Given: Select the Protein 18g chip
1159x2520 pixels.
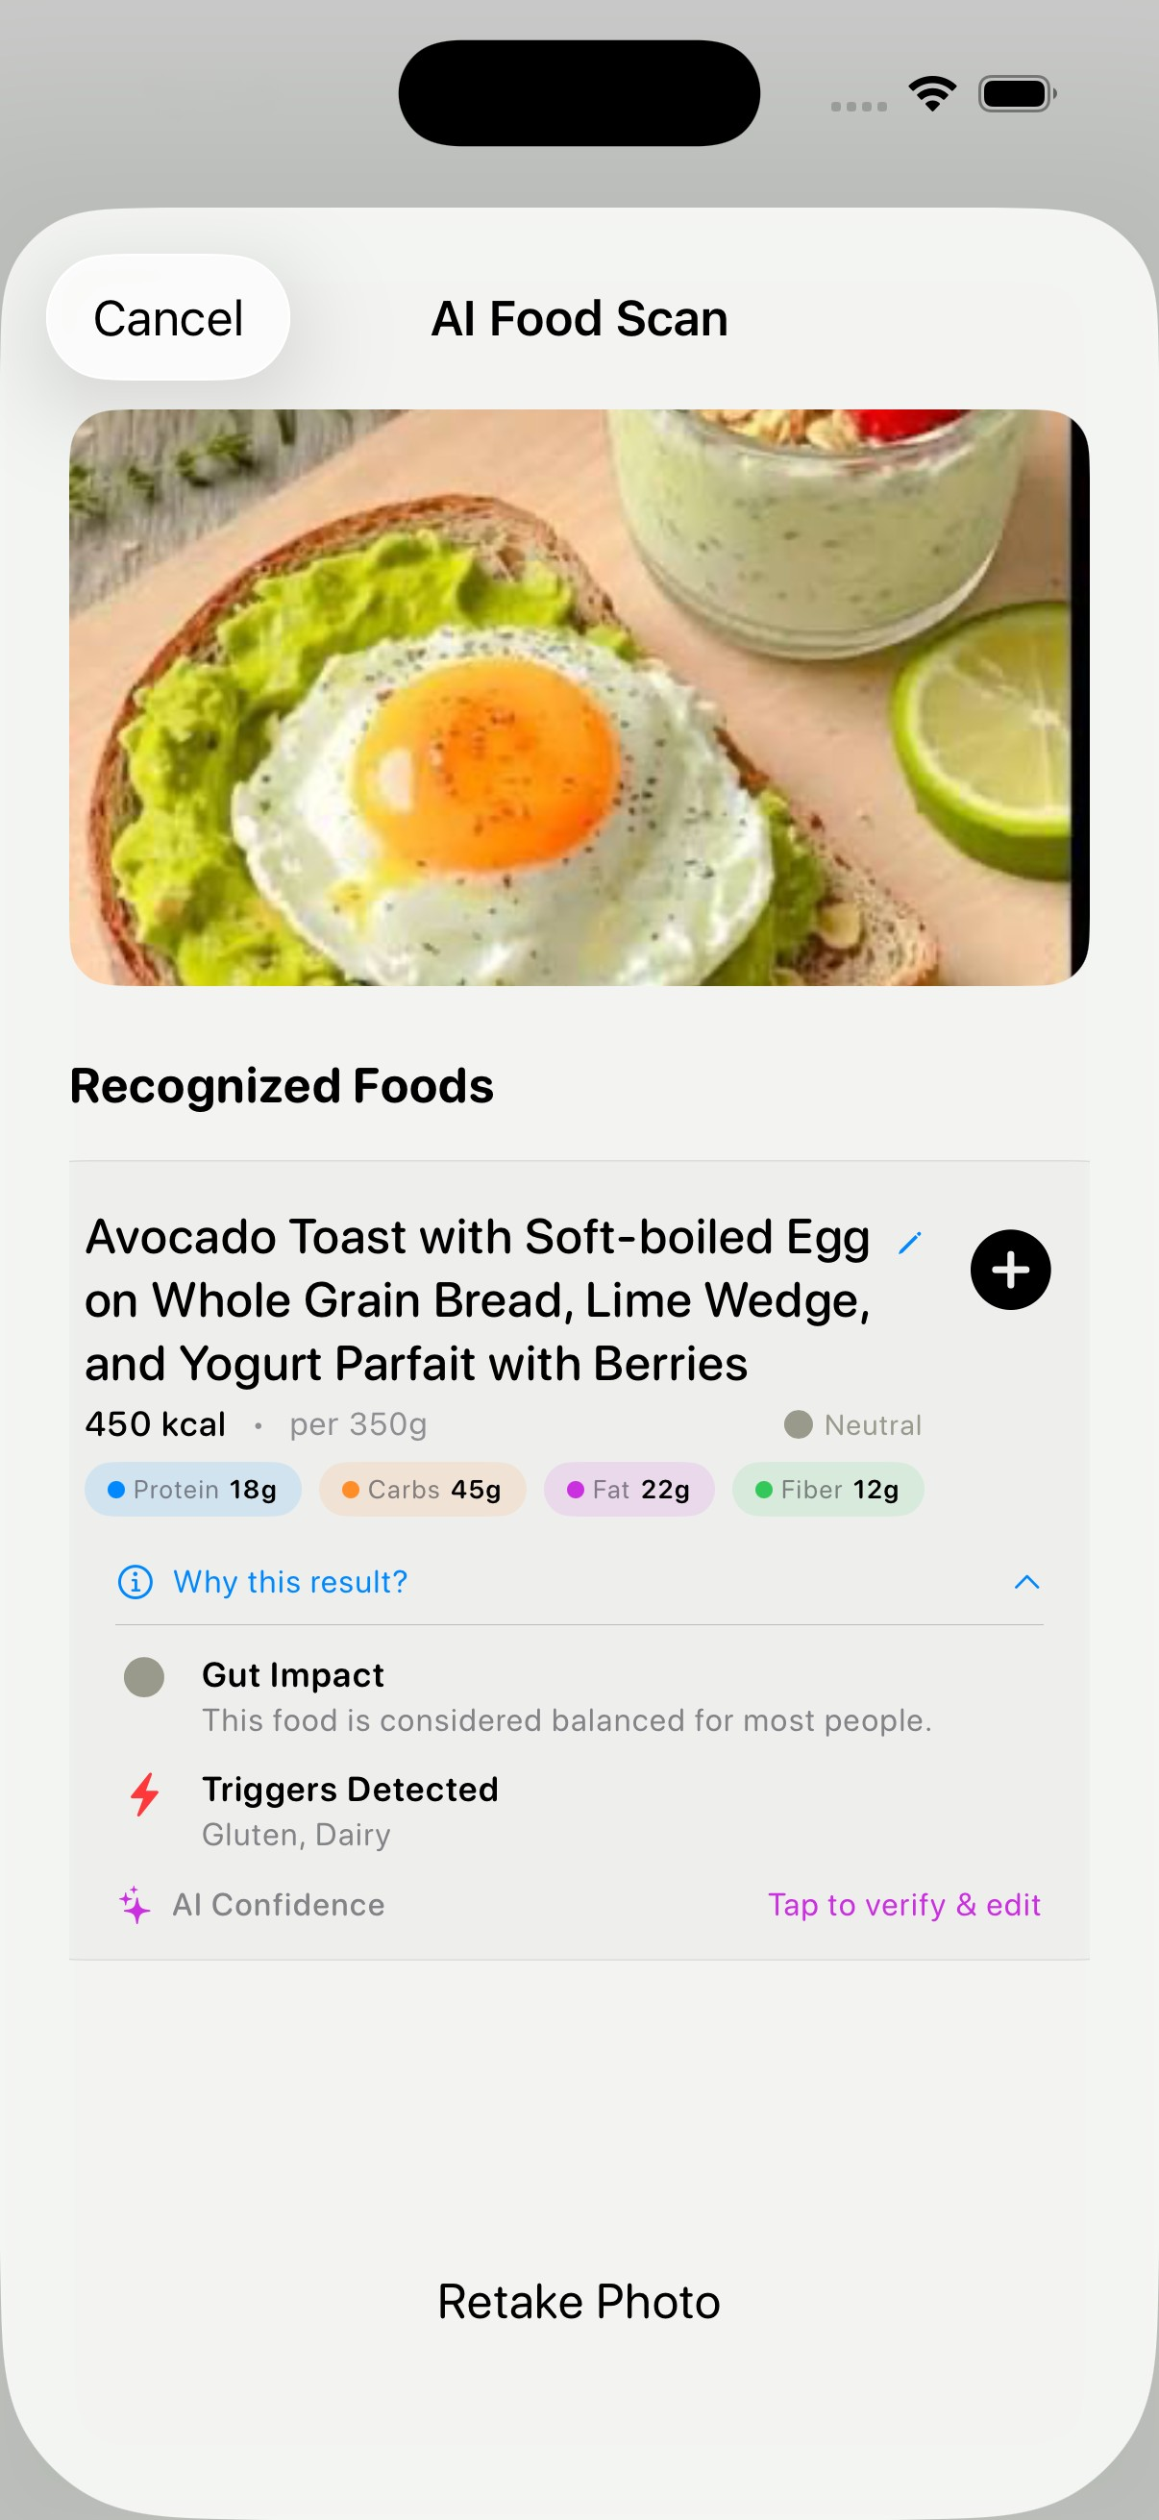Looking at the screenshot, I should pos(192,1489).
